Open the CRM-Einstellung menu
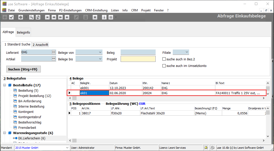The image size is (274, 151). pos(96,10)
